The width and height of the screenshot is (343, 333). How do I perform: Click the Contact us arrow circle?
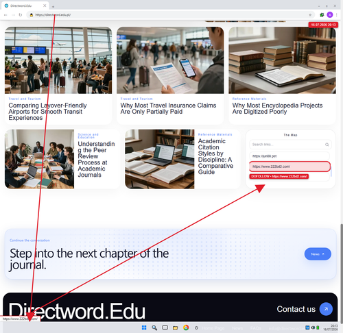click(x=326, y=309)
